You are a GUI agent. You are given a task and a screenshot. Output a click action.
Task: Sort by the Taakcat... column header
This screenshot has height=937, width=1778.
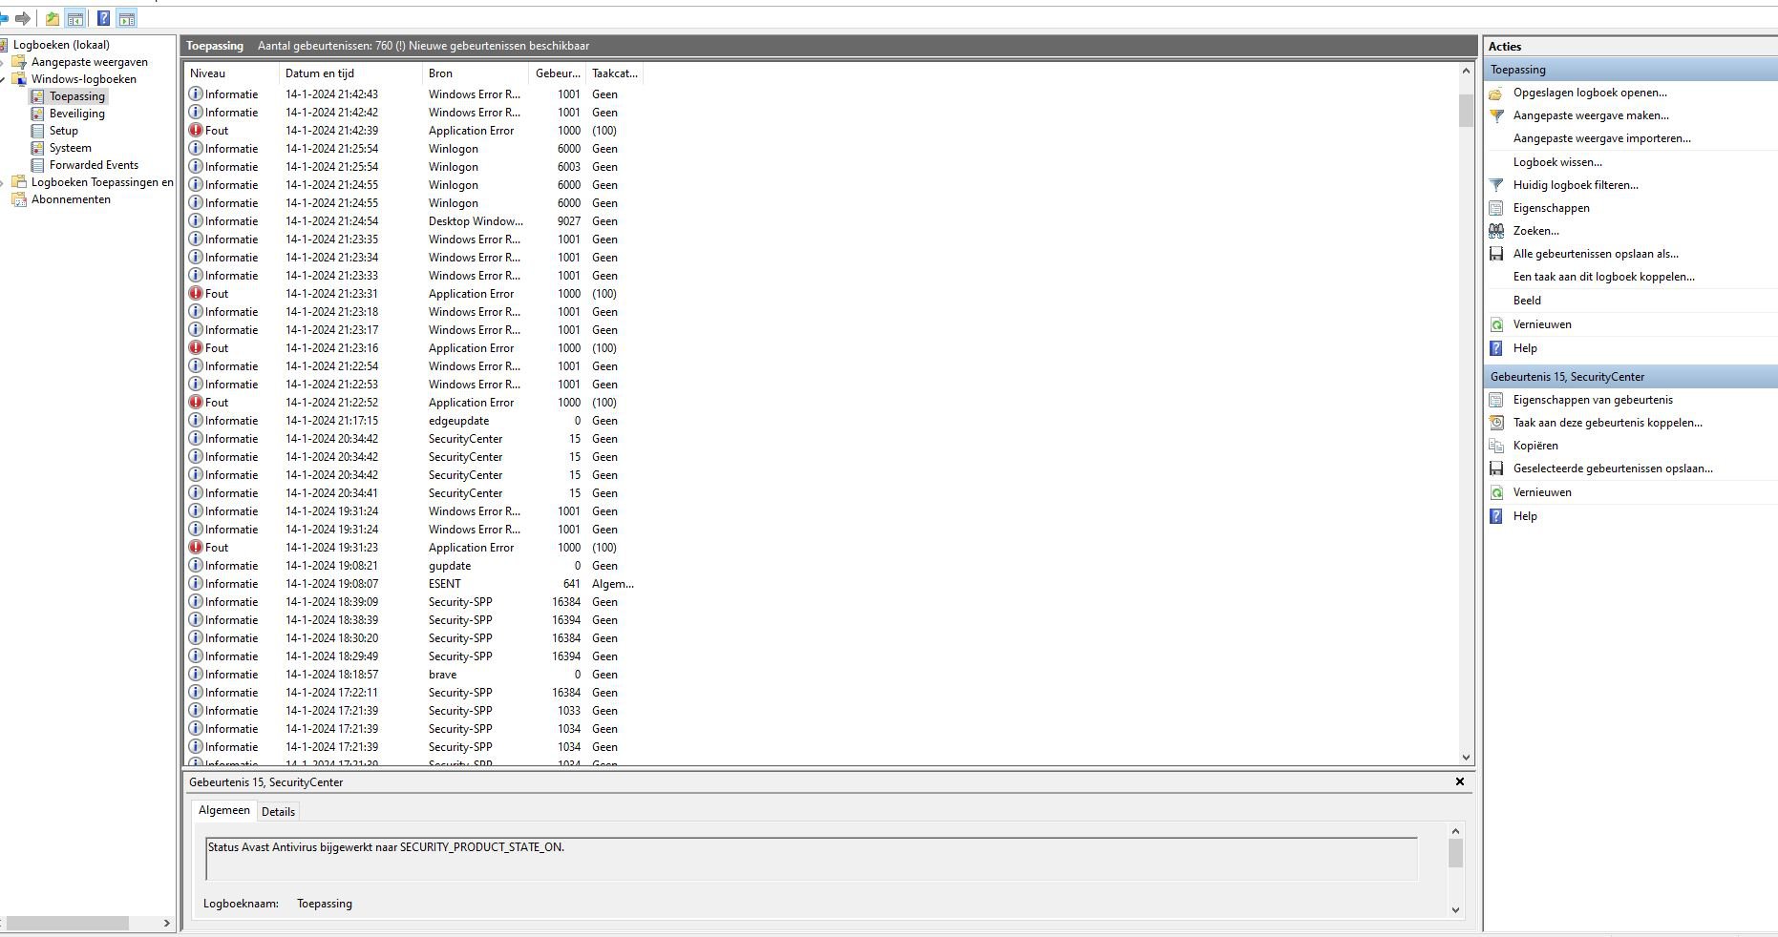[x=615, y=73]
